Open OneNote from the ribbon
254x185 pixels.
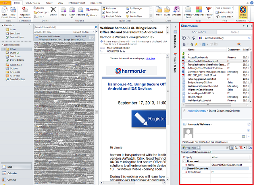tap(177, 12)
